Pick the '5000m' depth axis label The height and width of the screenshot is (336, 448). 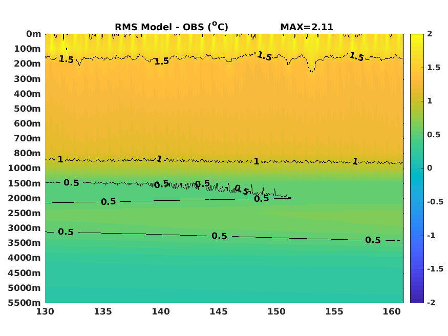pos(25,288)
